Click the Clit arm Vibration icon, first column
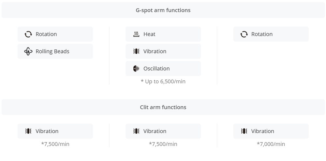Image resolution: width=326 pixels, height=161 pixels. (28, 131)
